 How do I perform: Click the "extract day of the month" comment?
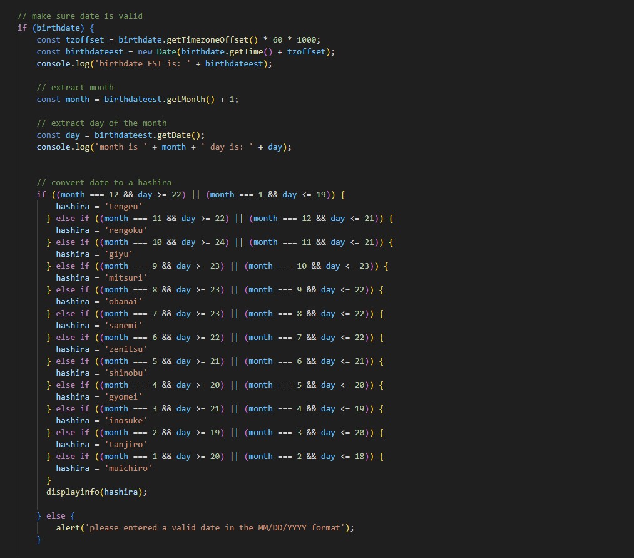[101, 123]
